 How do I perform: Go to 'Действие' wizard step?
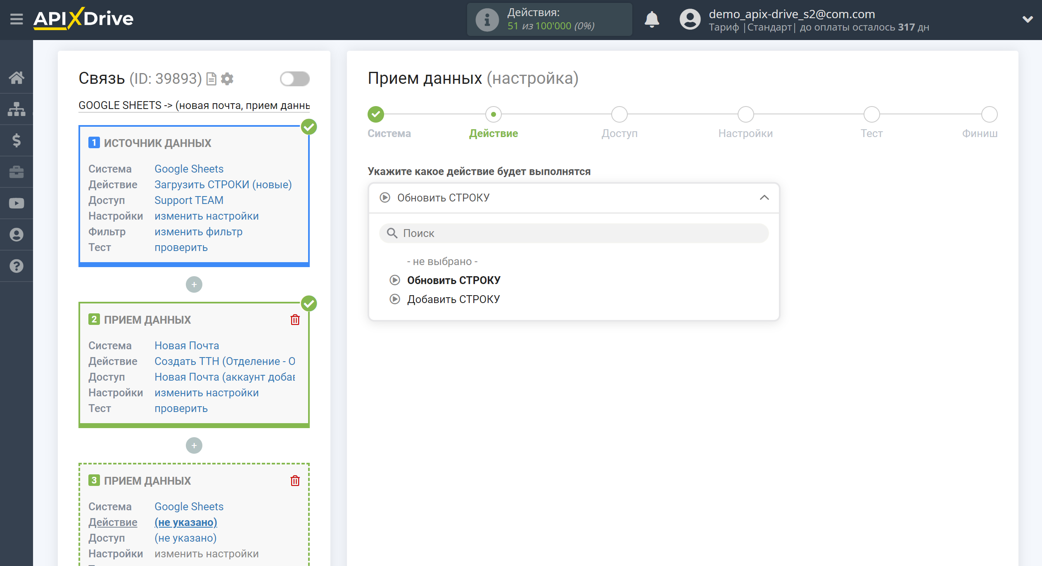[x=493, y=114]
